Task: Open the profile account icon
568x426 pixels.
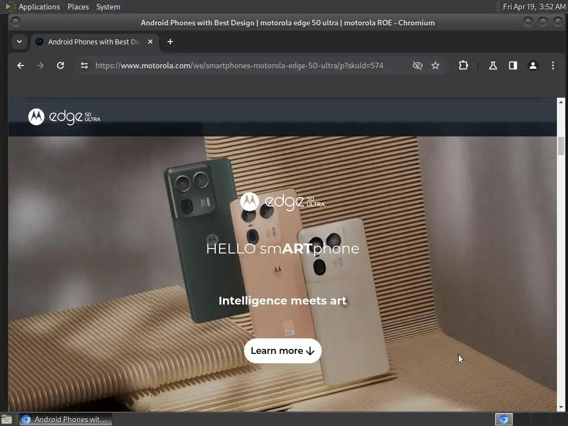Action: [533, 65]
